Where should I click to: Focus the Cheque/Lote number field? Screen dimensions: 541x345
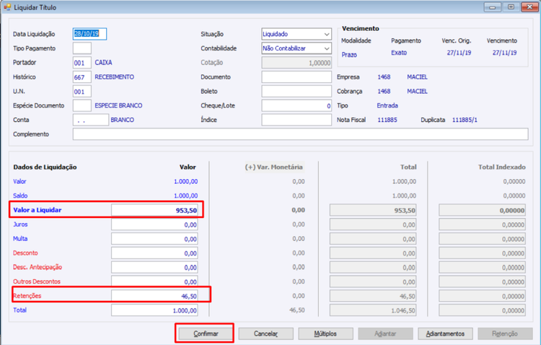pos(296,105)
